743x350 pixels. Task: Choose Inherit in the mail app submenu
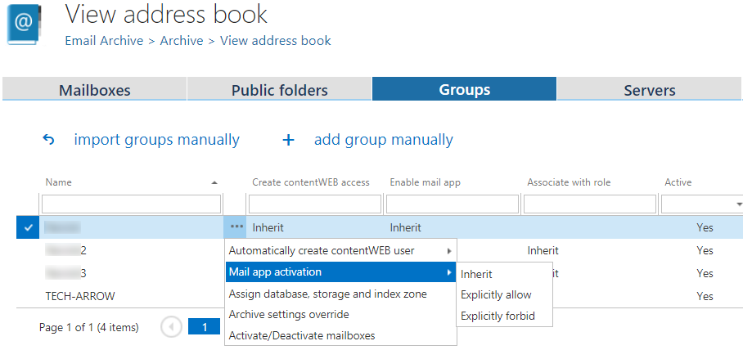(x=477, y=274)
